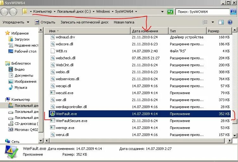Open the address bar history dropdown
Image resolution: width=238 pixels, height=162 pixels.
tap(162, 12)
